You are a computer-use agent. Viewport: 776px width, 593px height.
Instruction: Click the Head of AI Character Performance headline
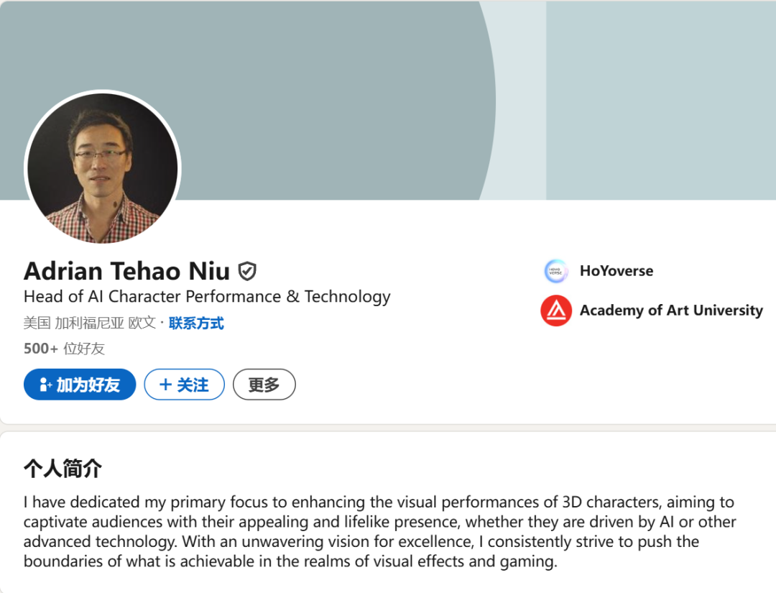click(x=207, y=296)
